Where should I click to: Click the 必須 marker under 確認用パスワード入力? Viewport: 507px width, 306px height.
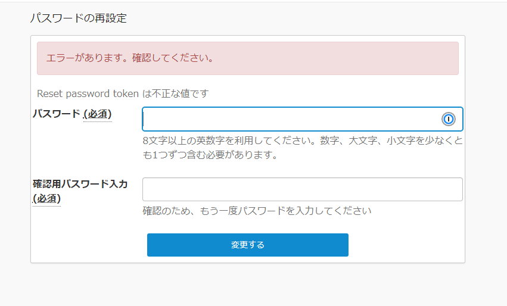46,198
